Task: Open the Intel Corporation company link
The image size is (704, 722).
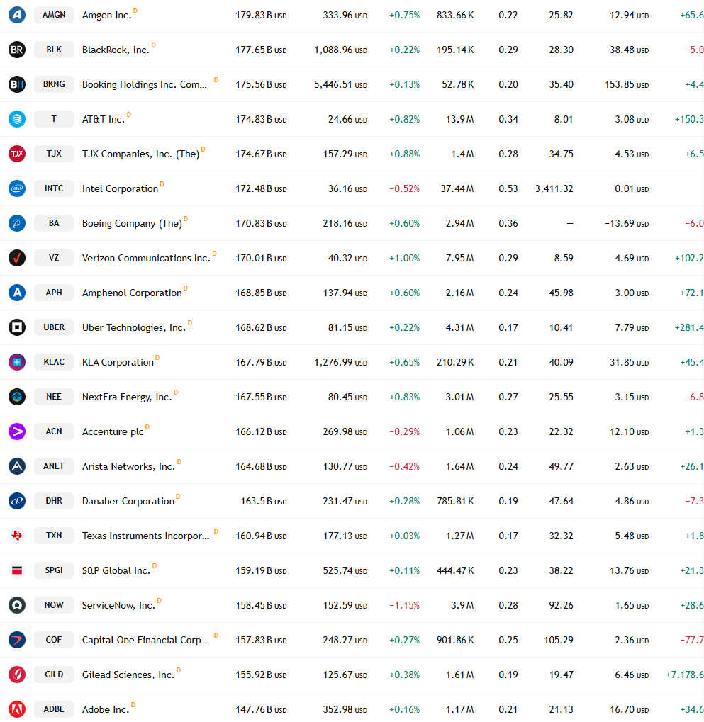Action: [x=120, y=188]
